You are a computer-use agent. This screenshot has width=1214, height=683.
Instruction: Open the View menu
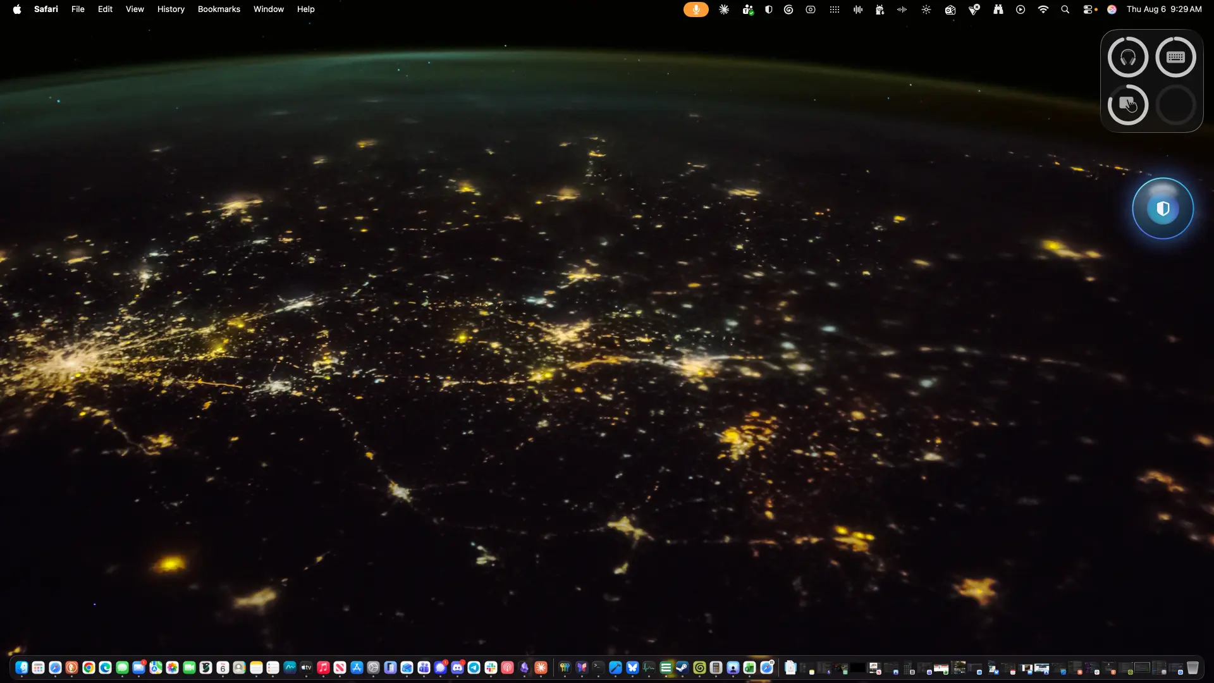click(135, 9)
